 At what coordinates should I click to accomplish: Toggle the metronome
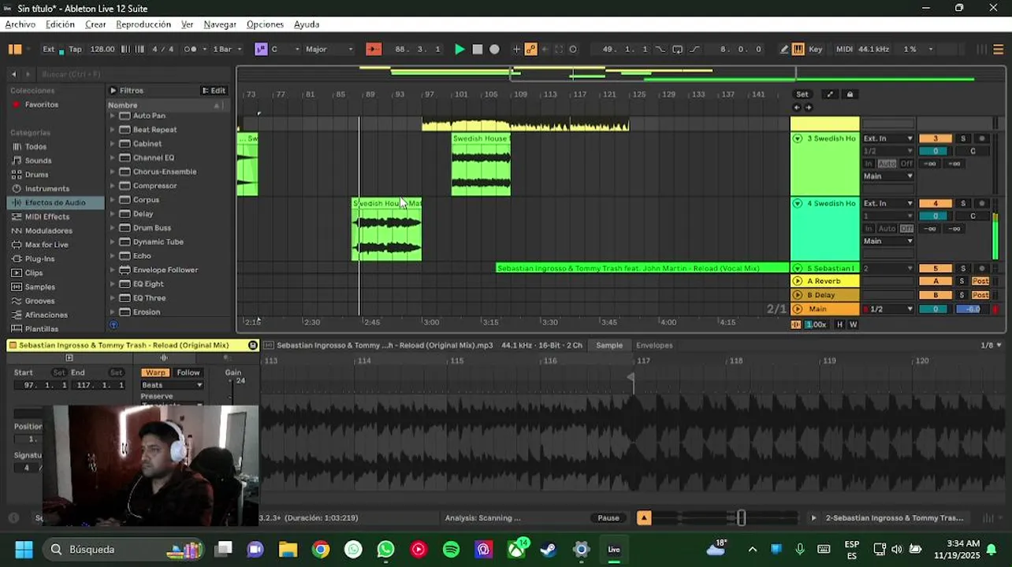click(191, 49)
